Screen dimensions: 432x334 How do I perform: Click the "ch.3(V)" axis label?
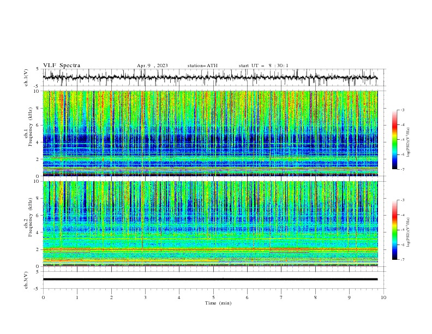pyautogui.click(x=26, y=280)
